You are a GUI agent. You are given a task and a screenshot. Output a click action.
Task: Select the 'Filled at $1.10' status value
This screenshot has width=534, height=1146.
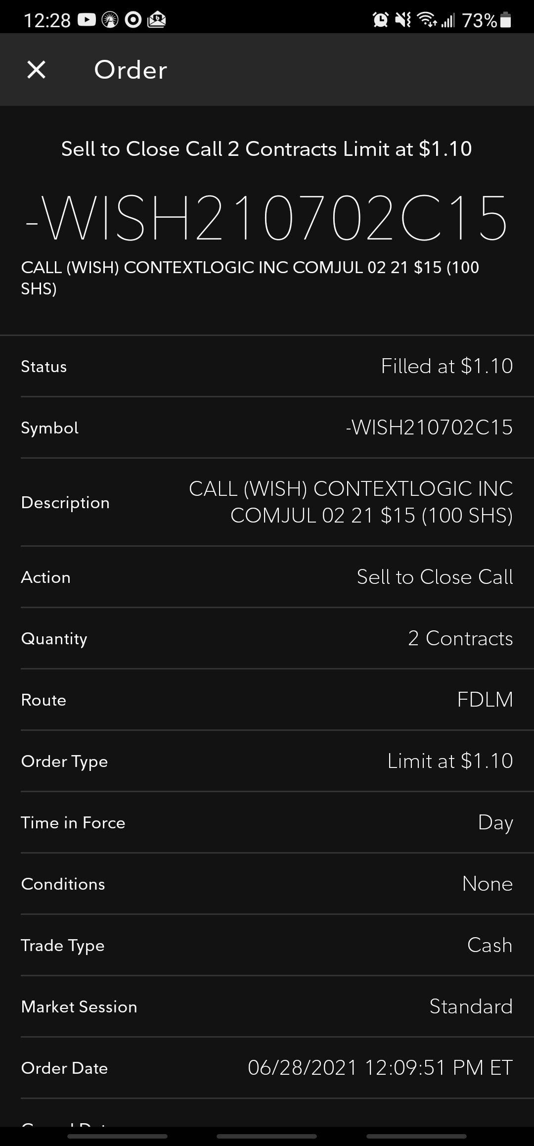[x=446, y=366]
